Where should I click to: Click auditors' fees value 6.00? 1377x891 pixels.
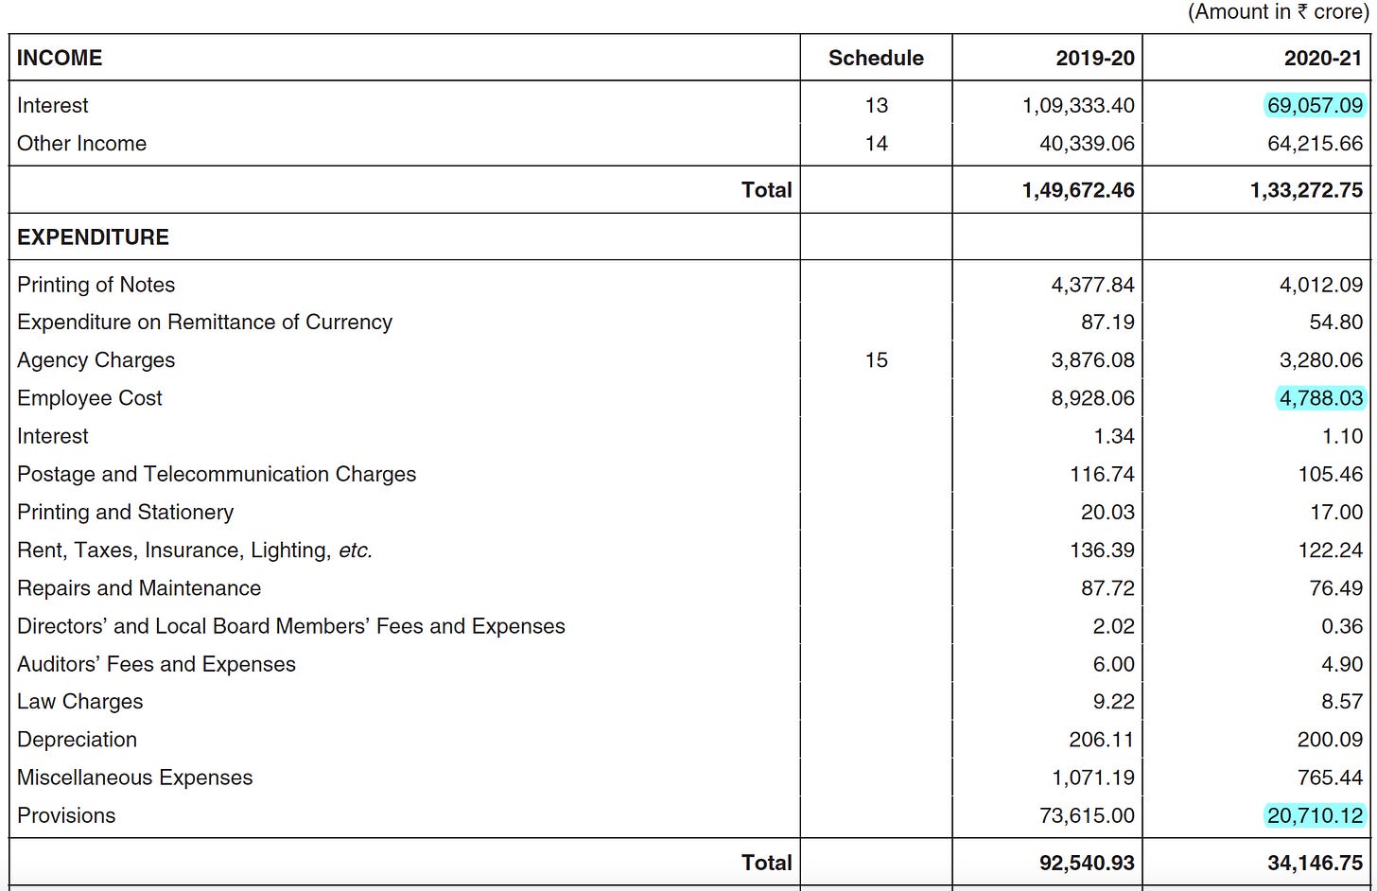(x=1114, y=664)
